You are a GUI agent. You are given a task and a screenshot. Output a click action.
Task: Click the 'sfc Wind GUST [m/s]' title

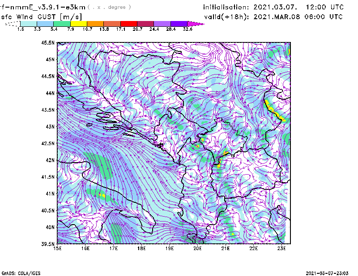(41, 17)
